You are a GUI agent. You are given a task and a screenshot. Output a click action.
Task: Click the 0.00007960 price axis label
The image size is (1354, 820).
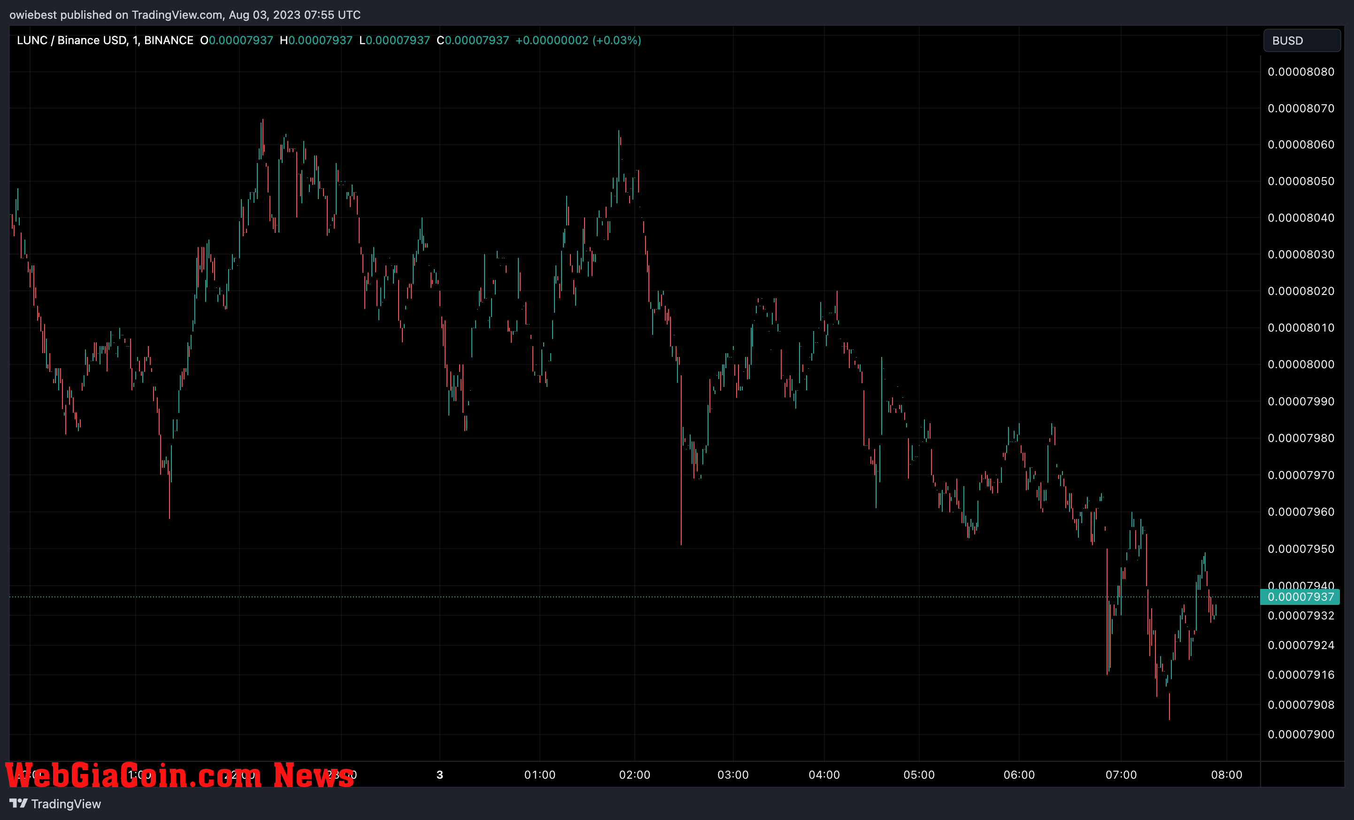1300,511
